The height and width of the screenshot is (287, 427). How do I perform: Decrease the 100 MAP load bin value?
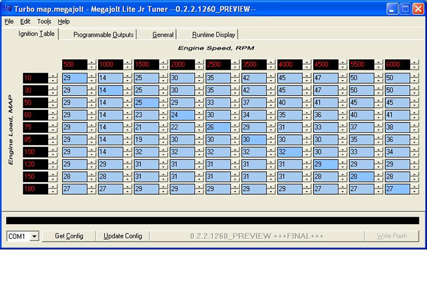click(53, 154)
